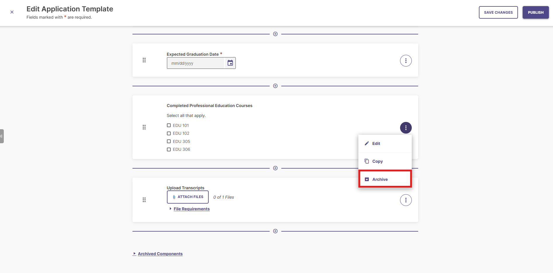The image size is (553, 273).
Task: Click the Upload Transcripts label
Action: coord(186,188)
